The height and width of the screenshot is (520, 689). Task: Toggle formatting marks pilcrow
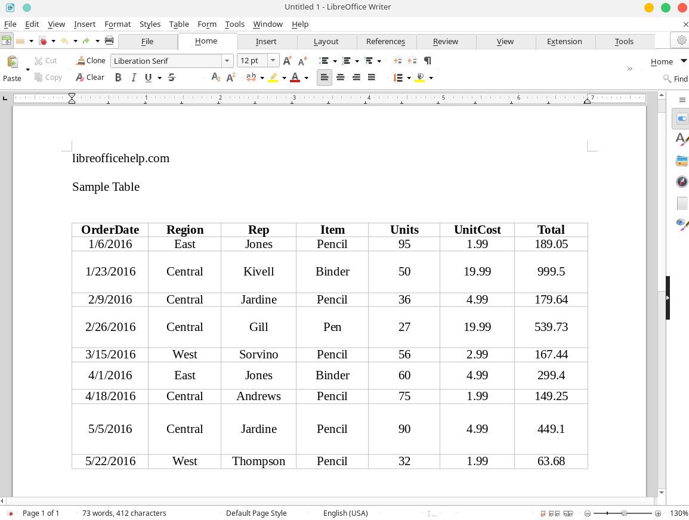tap(427, 61)
